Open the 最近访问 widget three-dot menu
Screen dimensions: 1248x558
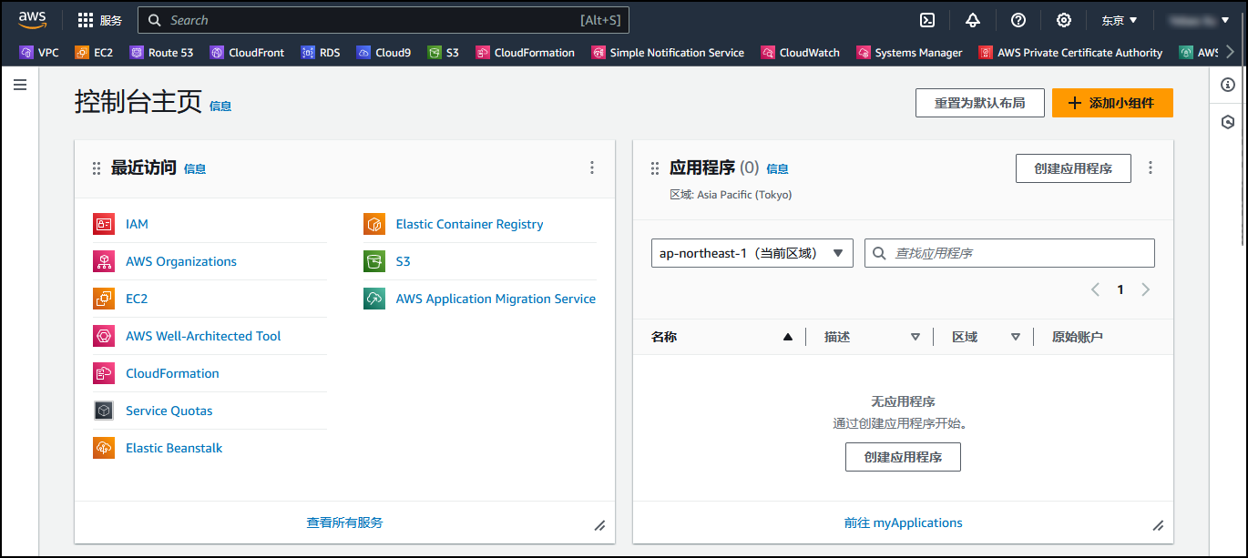pyautogui.click(x=592, y=167)
